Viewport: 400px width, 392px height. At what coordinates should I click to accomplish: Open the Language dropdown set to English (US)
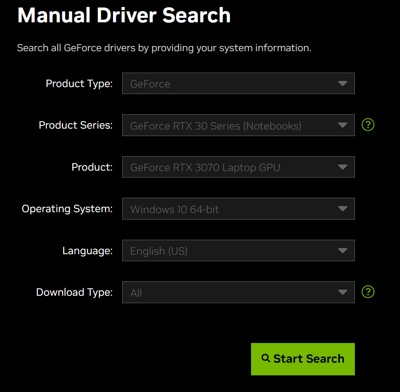(x=238, y=250)
